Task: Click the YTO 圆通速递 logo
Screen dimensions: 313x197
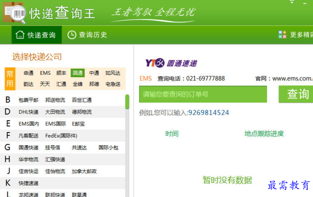Action: click(171, 63)
